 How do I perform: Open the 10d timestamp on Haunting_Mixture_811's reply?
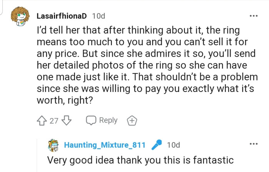point(173,145)
